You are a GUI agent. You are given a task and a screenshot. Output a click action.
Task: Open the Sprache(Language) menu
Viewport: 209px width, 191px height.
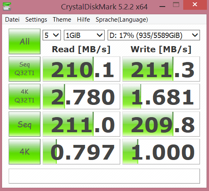[122, 20]
